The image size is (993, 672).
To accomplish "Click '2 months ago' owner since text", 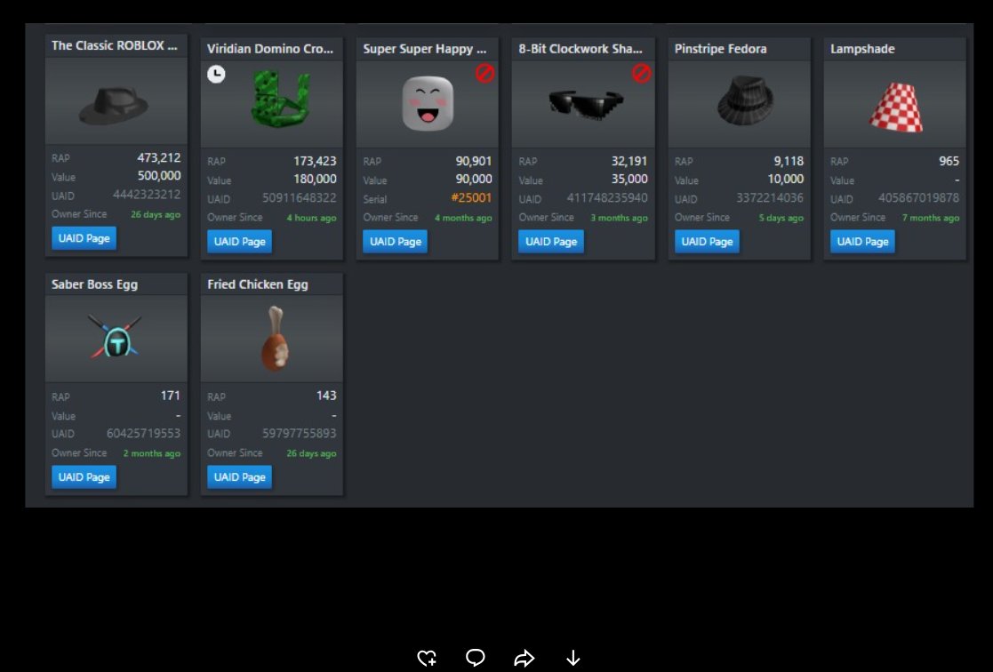I will point(152,453).
